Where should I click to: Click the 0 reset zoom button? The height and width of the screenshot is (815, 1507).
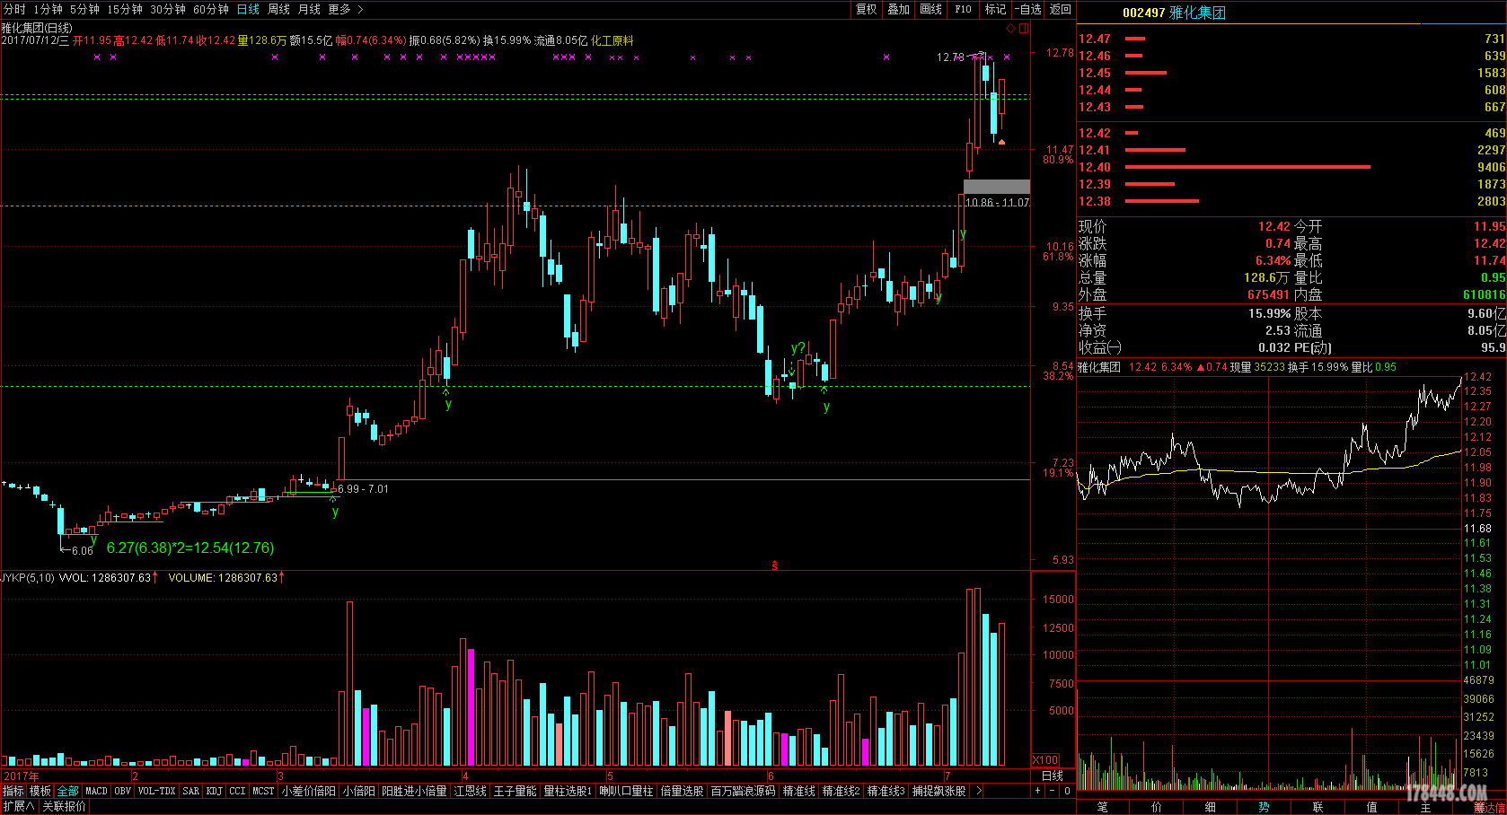coord(1066,791)
